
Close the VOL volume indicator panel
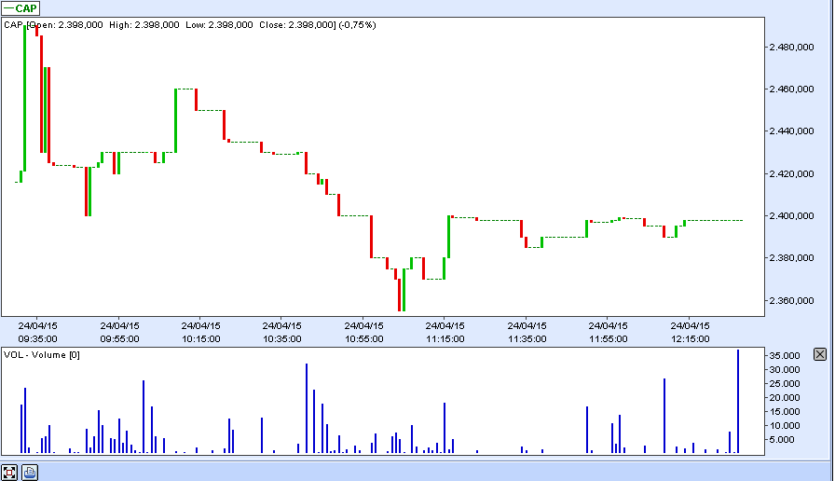pos(820,354)
